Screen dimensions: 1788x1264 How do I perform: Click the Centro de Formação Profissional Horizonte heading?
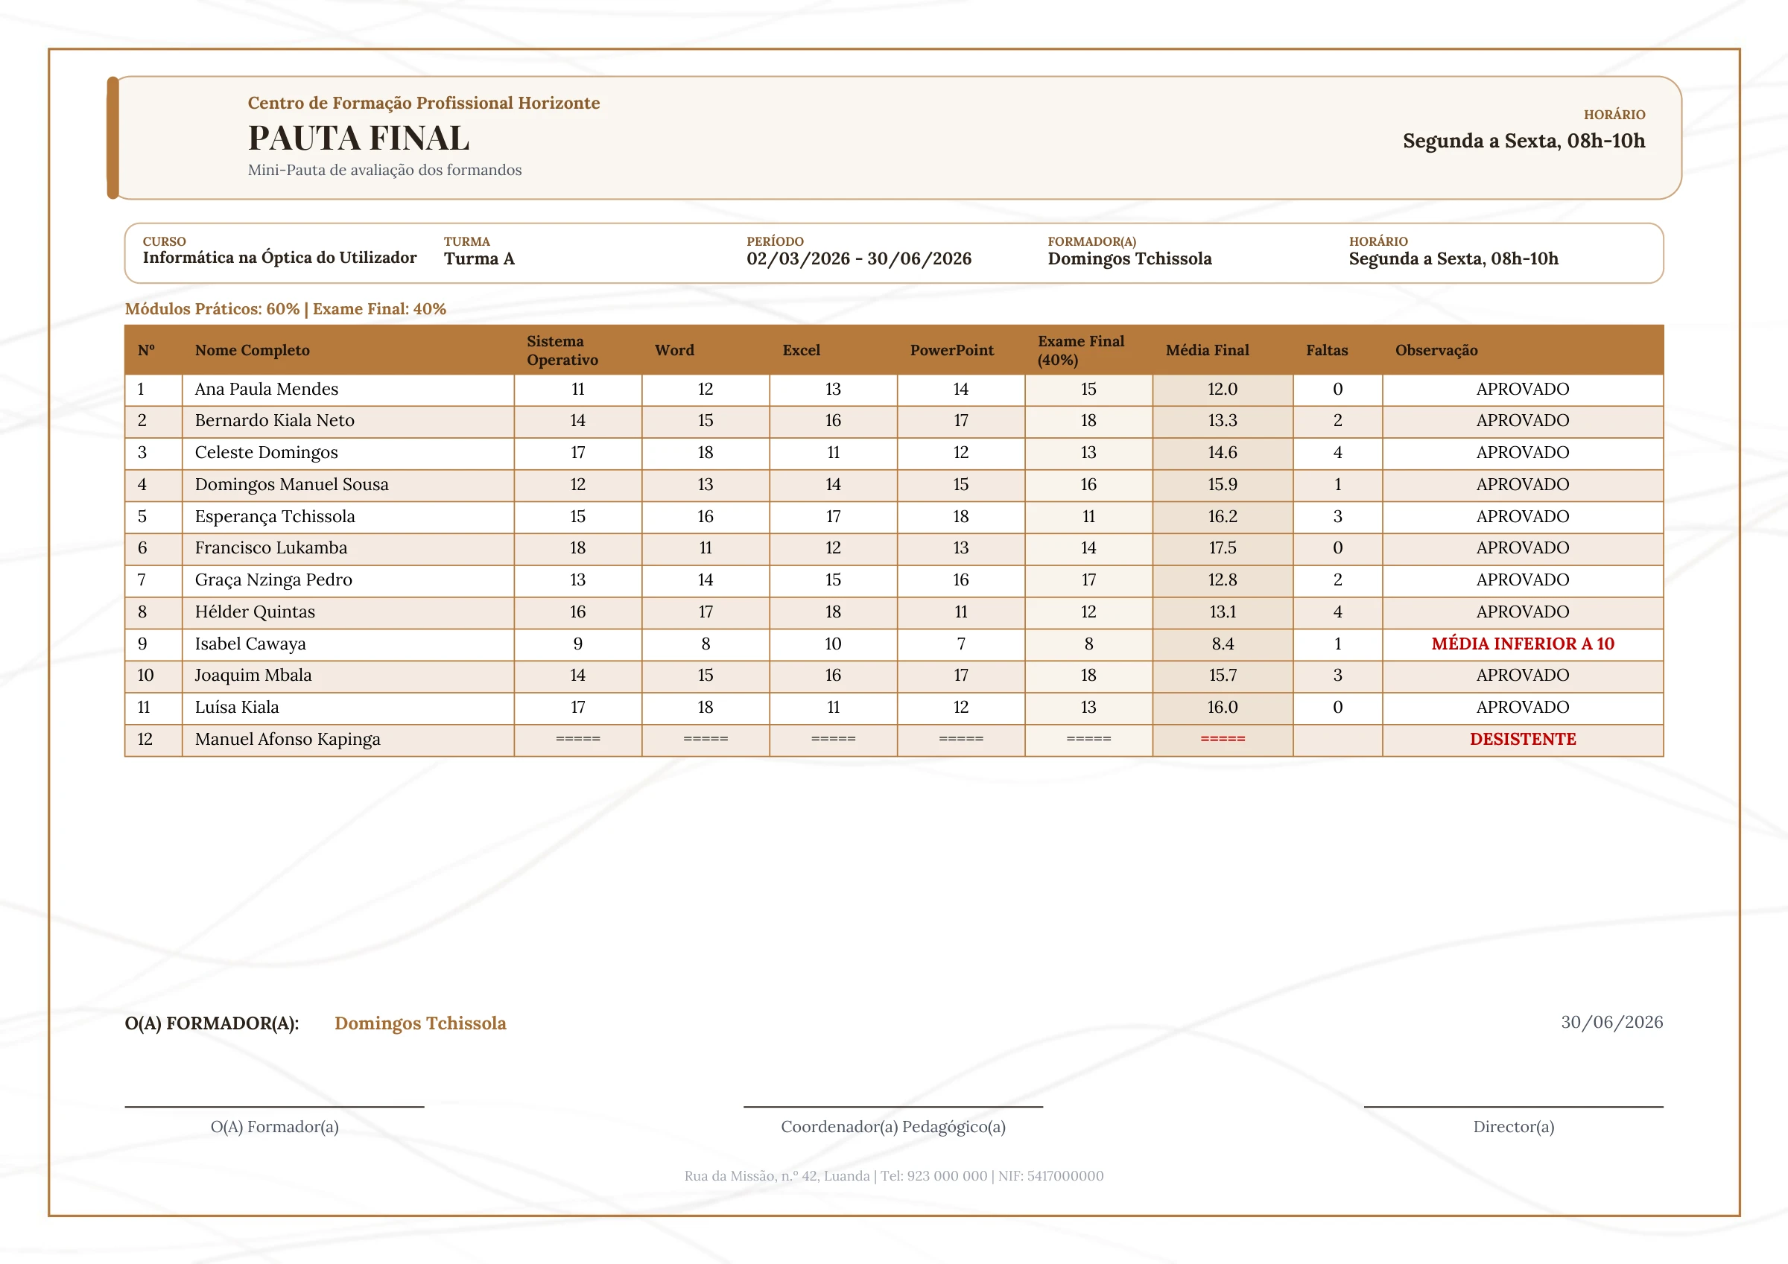click(424, 103)
